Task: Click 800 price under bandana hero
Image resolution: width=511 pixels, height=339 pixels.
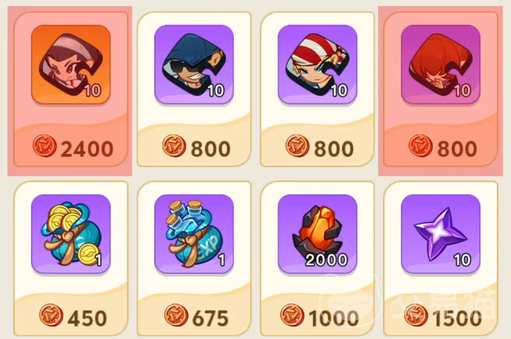Action: (334, 149)
